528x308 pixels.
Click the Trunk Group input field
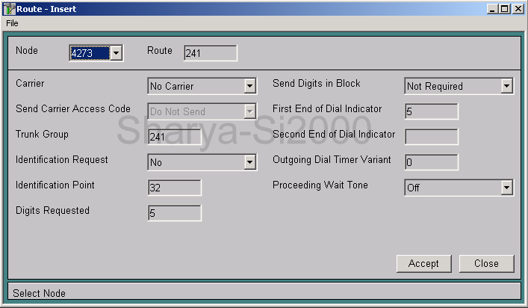pos(175,137)
